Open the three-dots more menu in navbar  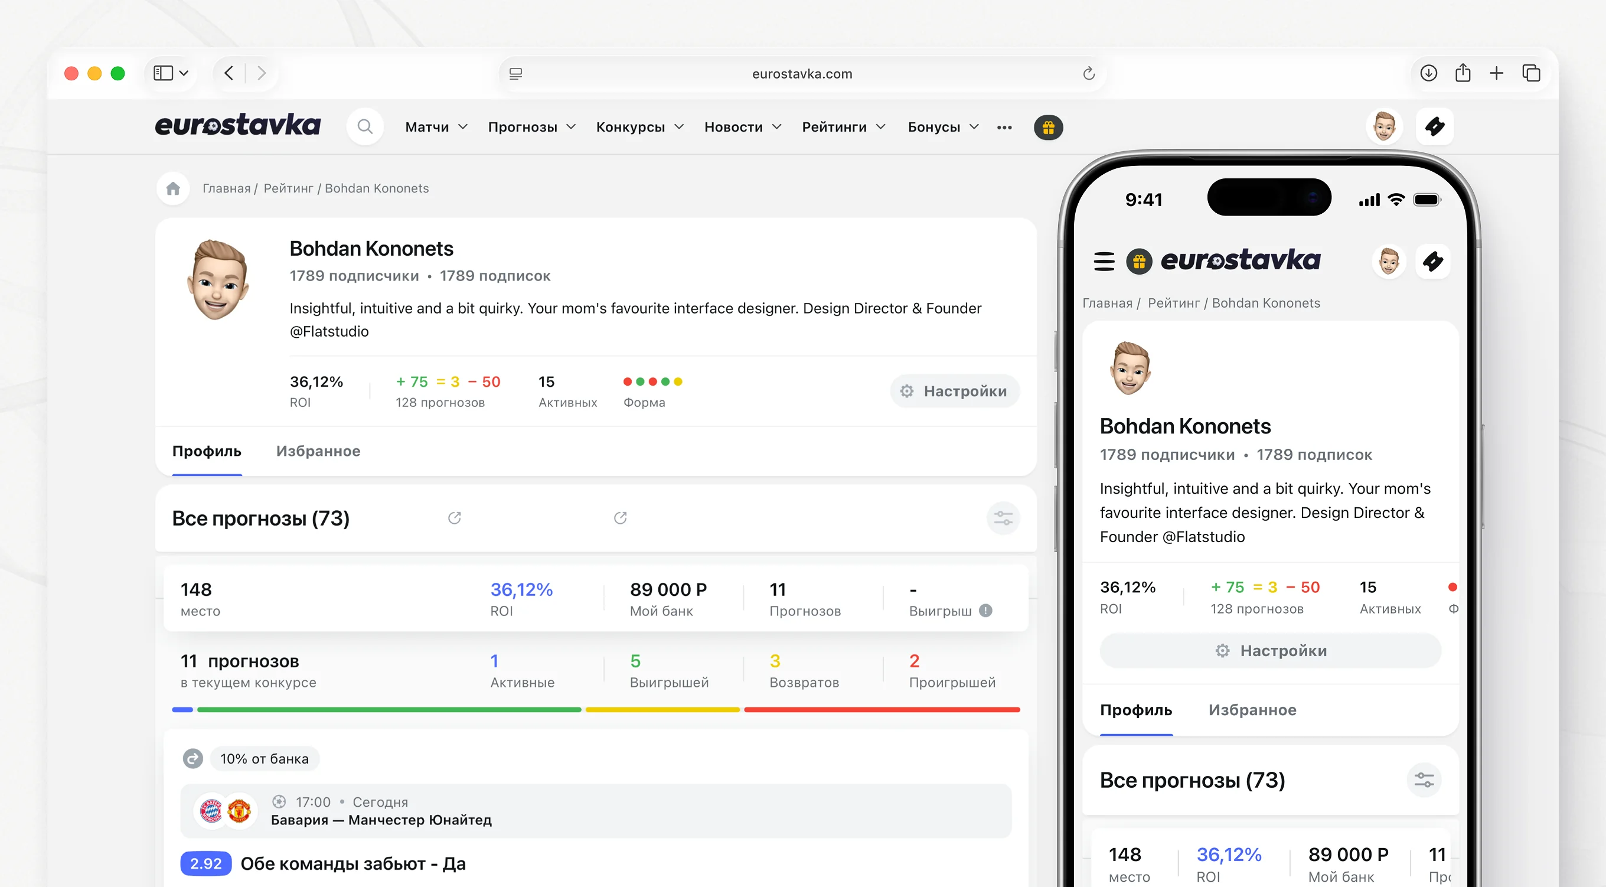pyautogui.click(x=1004, y=127)
